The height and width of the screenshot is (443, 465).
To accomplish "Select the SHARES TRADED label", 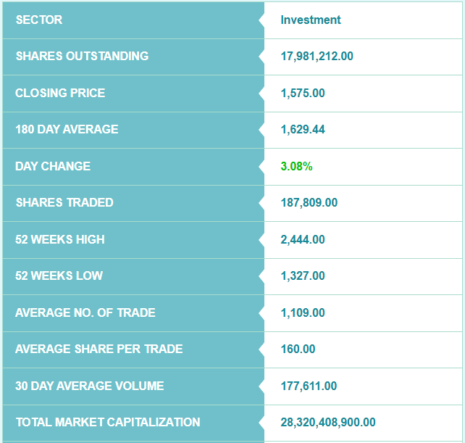I will pyautogui.click(x=64, y=202).
